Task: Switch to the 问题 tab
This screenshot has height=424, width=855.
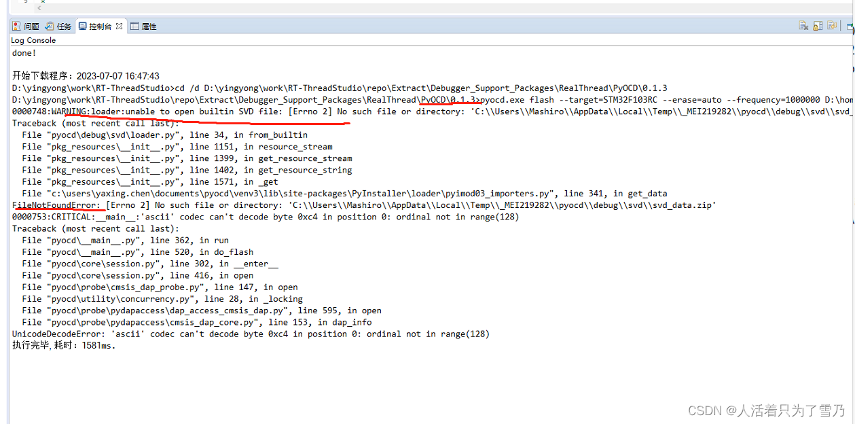Action: click(x=31, y=26)
